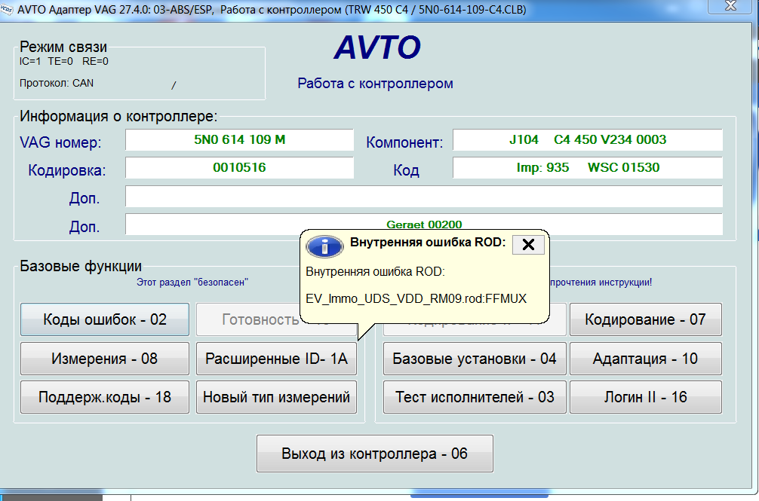Image resolution: width=759 pixels, height=501 pixels.
Task: Open Коды ошибок - 02 function
Action: tap(104, 319)
